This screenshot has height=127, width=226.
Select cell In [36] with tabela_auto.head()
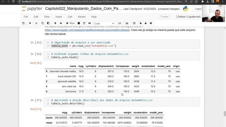point(122,56)
